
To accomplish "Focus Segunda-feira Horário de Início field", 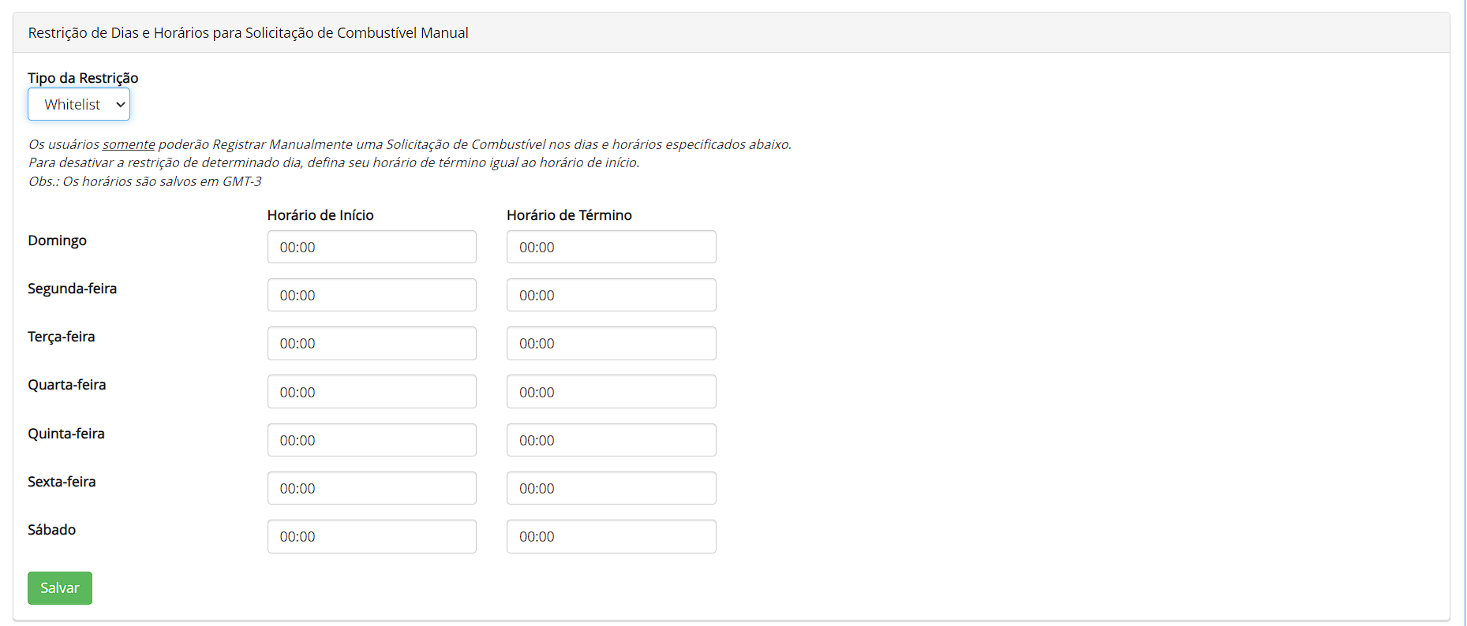I will coord(372,295).
